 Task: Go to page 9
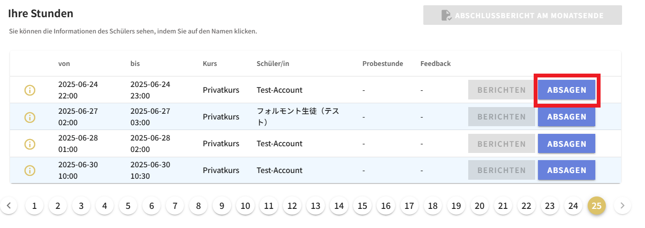[222, 206]
